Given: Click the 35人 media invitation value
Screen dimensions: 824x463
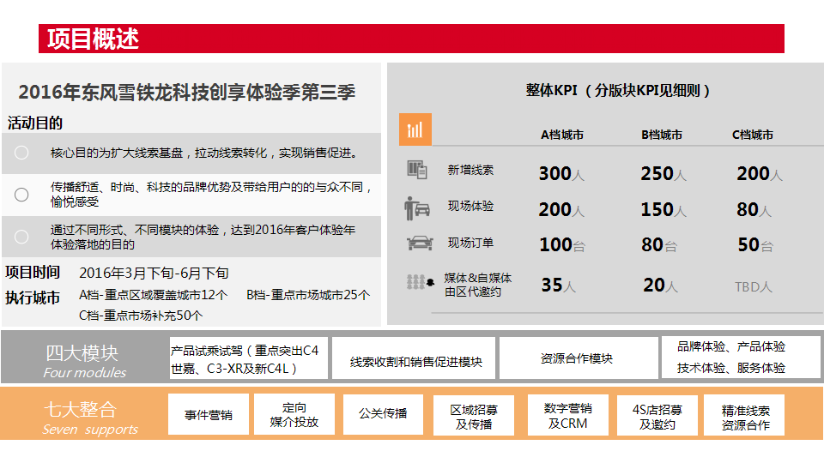Looking at the screenshot, I should coord(559,285).
